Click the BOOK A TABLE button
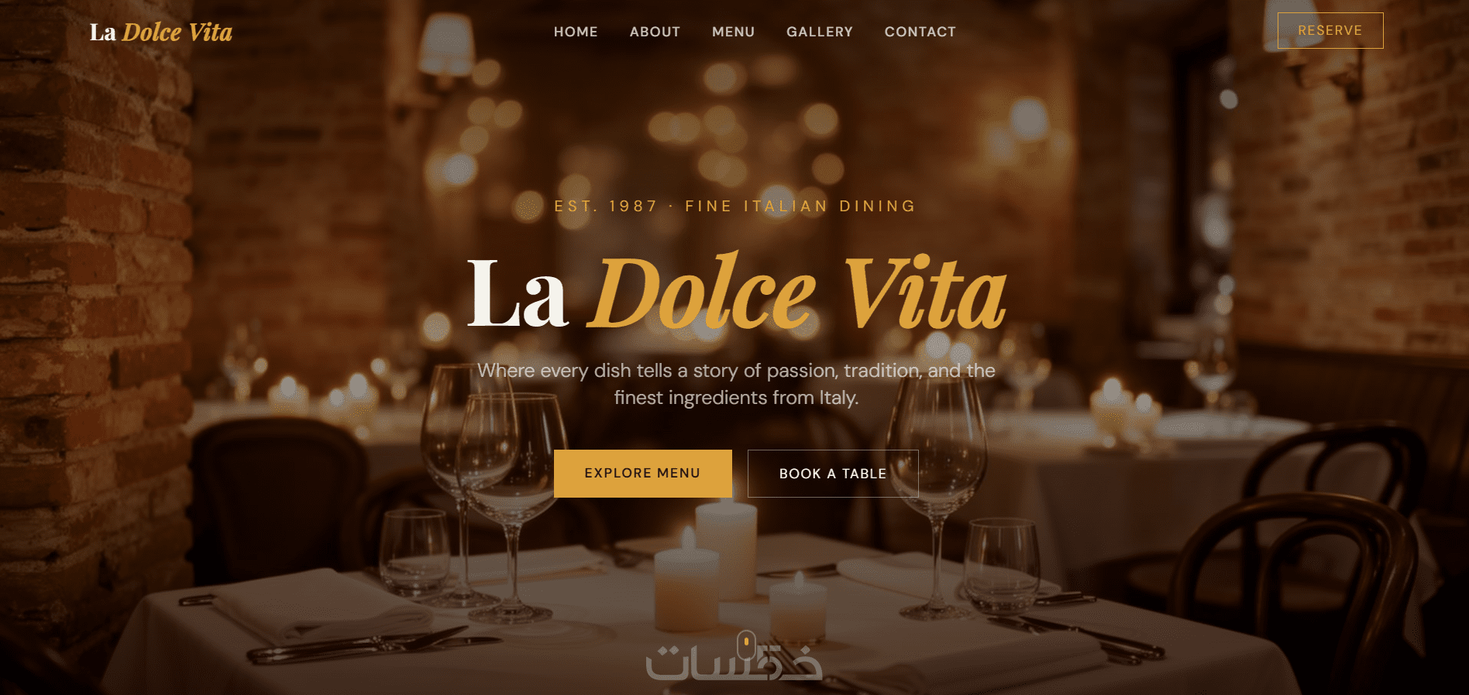The height and width of the screenshot is (695, 1469). pyautogui.click(x=833, y=474)
